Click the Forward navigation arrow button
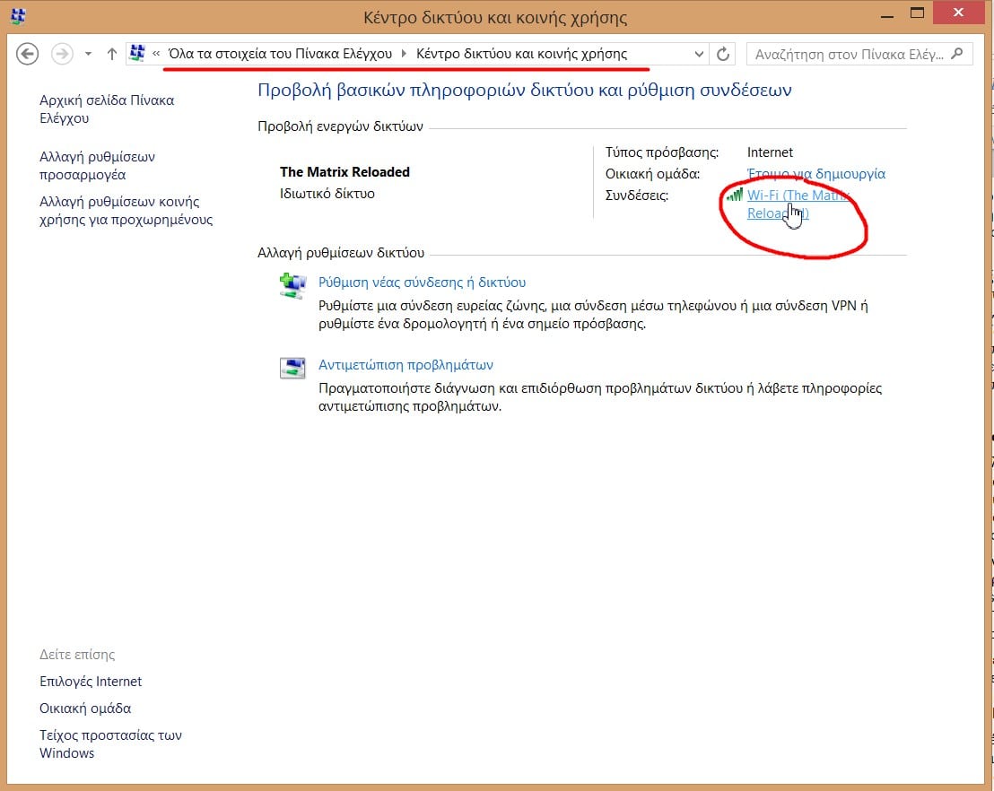 [62, 54]
